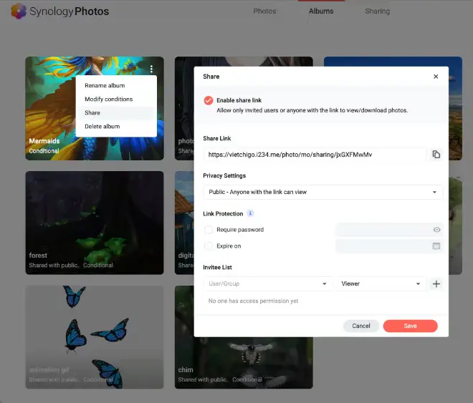Image resolution: width=473 pixels, height=403 pixels.
Task: Open the Mermaids album three-dot menu
Action: [151, 69]
